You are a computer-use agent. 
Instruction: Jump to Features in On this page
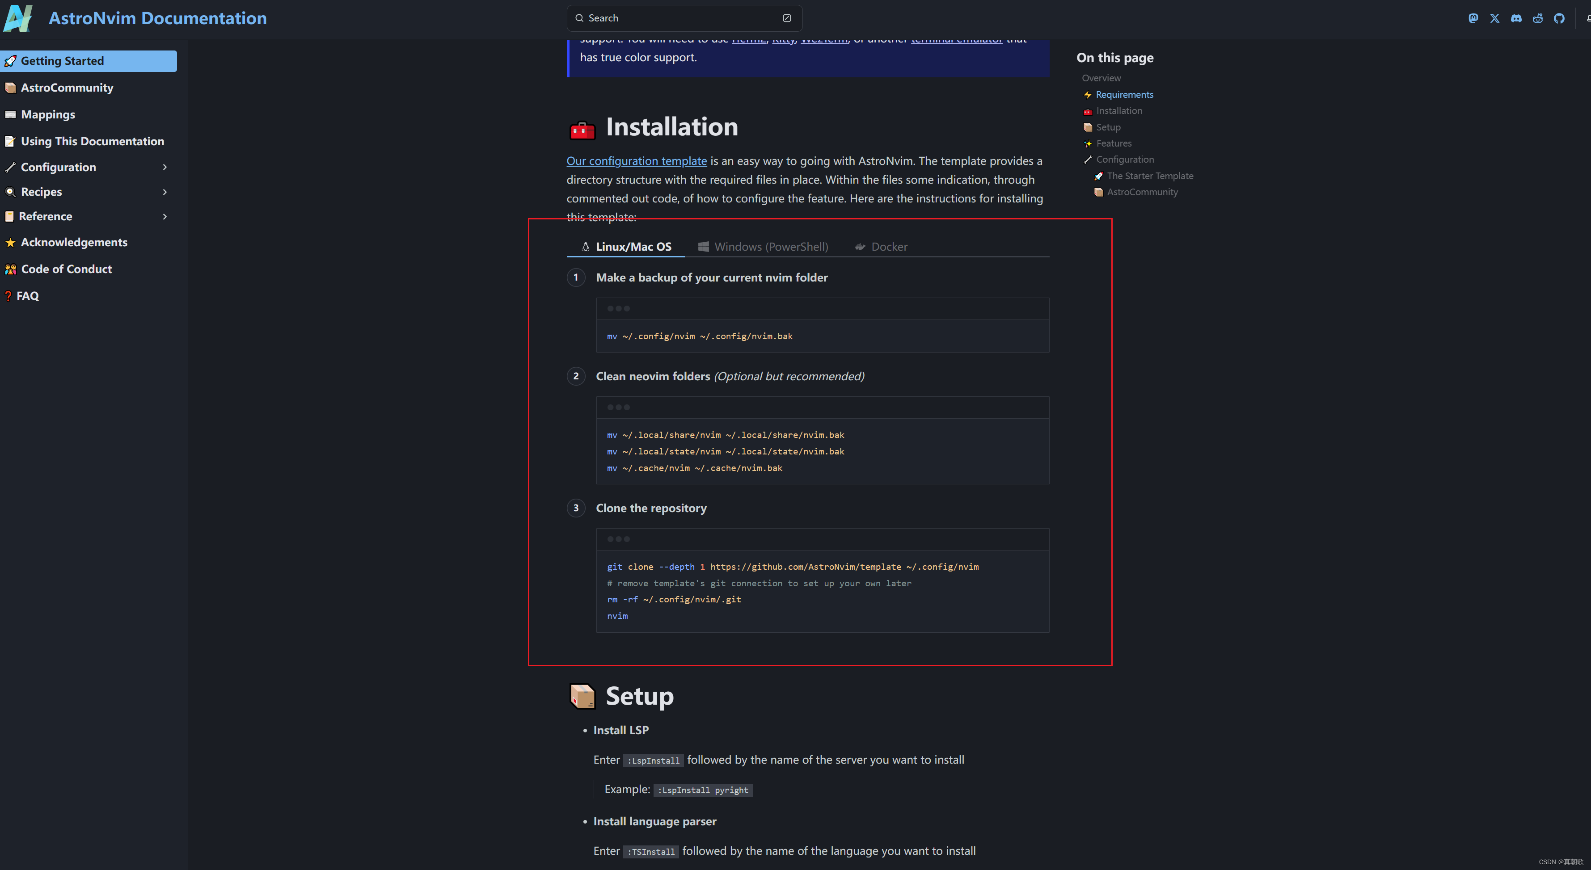click(x=1114, y=143)
